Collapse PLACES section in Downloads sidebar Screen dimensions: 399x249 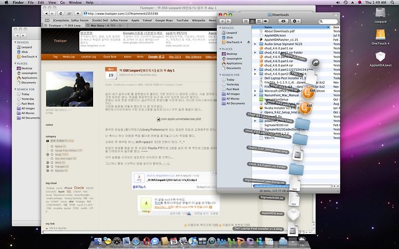coord(221,49)
